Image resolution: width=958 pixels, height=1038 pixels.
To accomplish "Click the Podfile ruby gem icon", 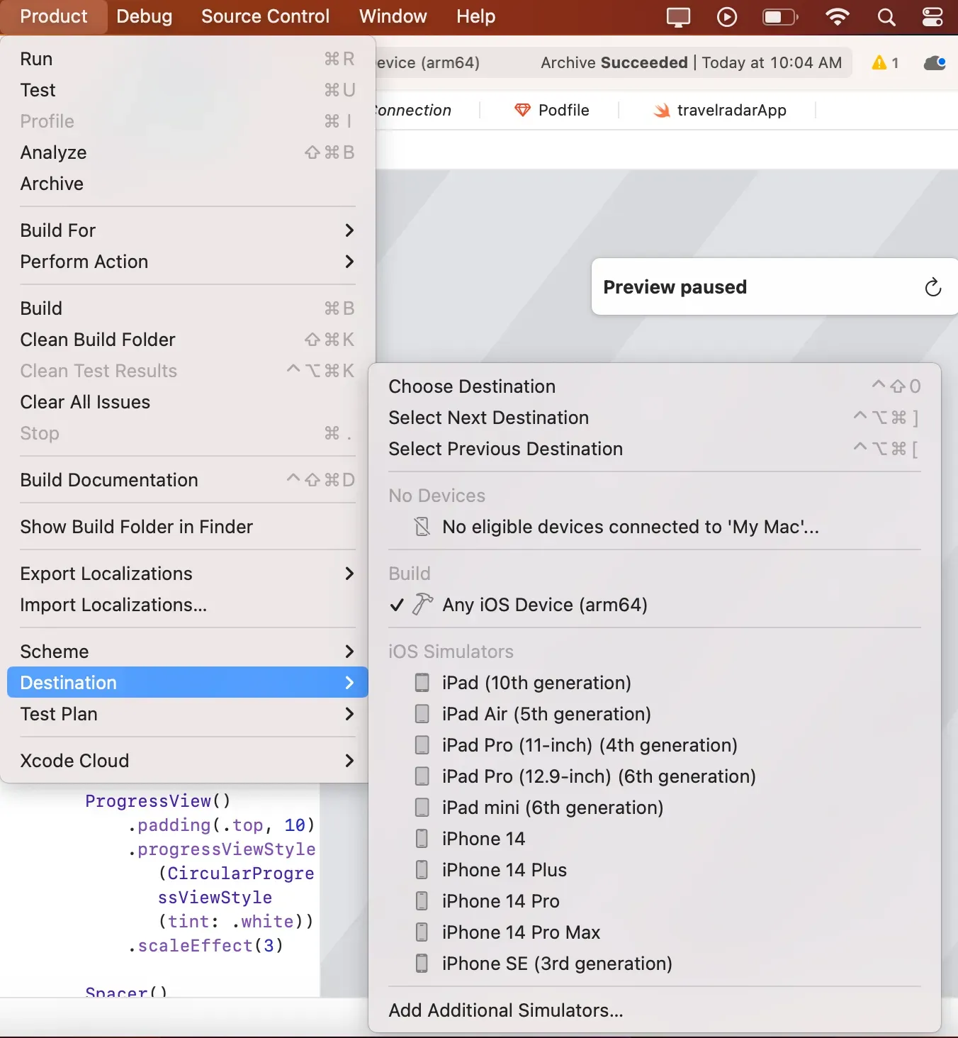I will click(522, 110).
